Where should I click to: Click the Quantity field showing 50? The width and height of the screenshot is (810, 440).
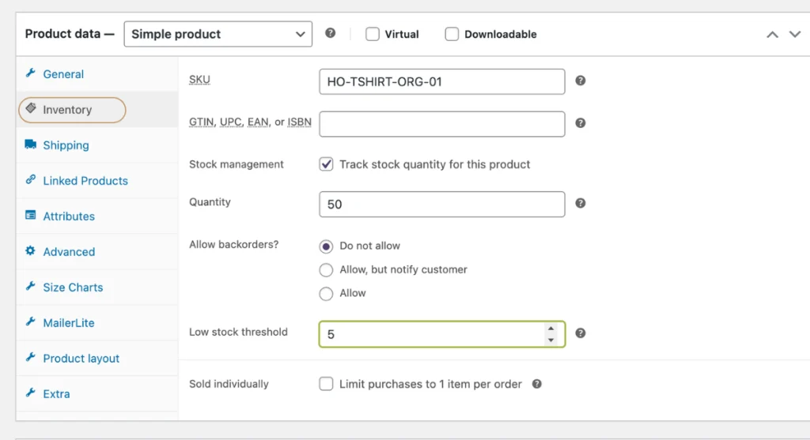(441, 205)
